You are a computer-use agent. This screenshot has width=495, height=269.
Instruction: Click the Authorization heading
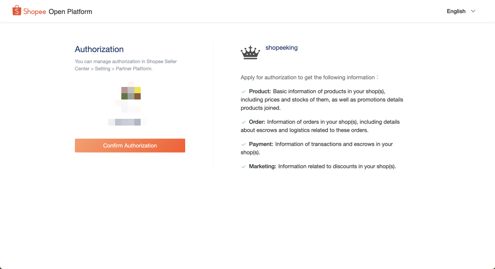99,49
